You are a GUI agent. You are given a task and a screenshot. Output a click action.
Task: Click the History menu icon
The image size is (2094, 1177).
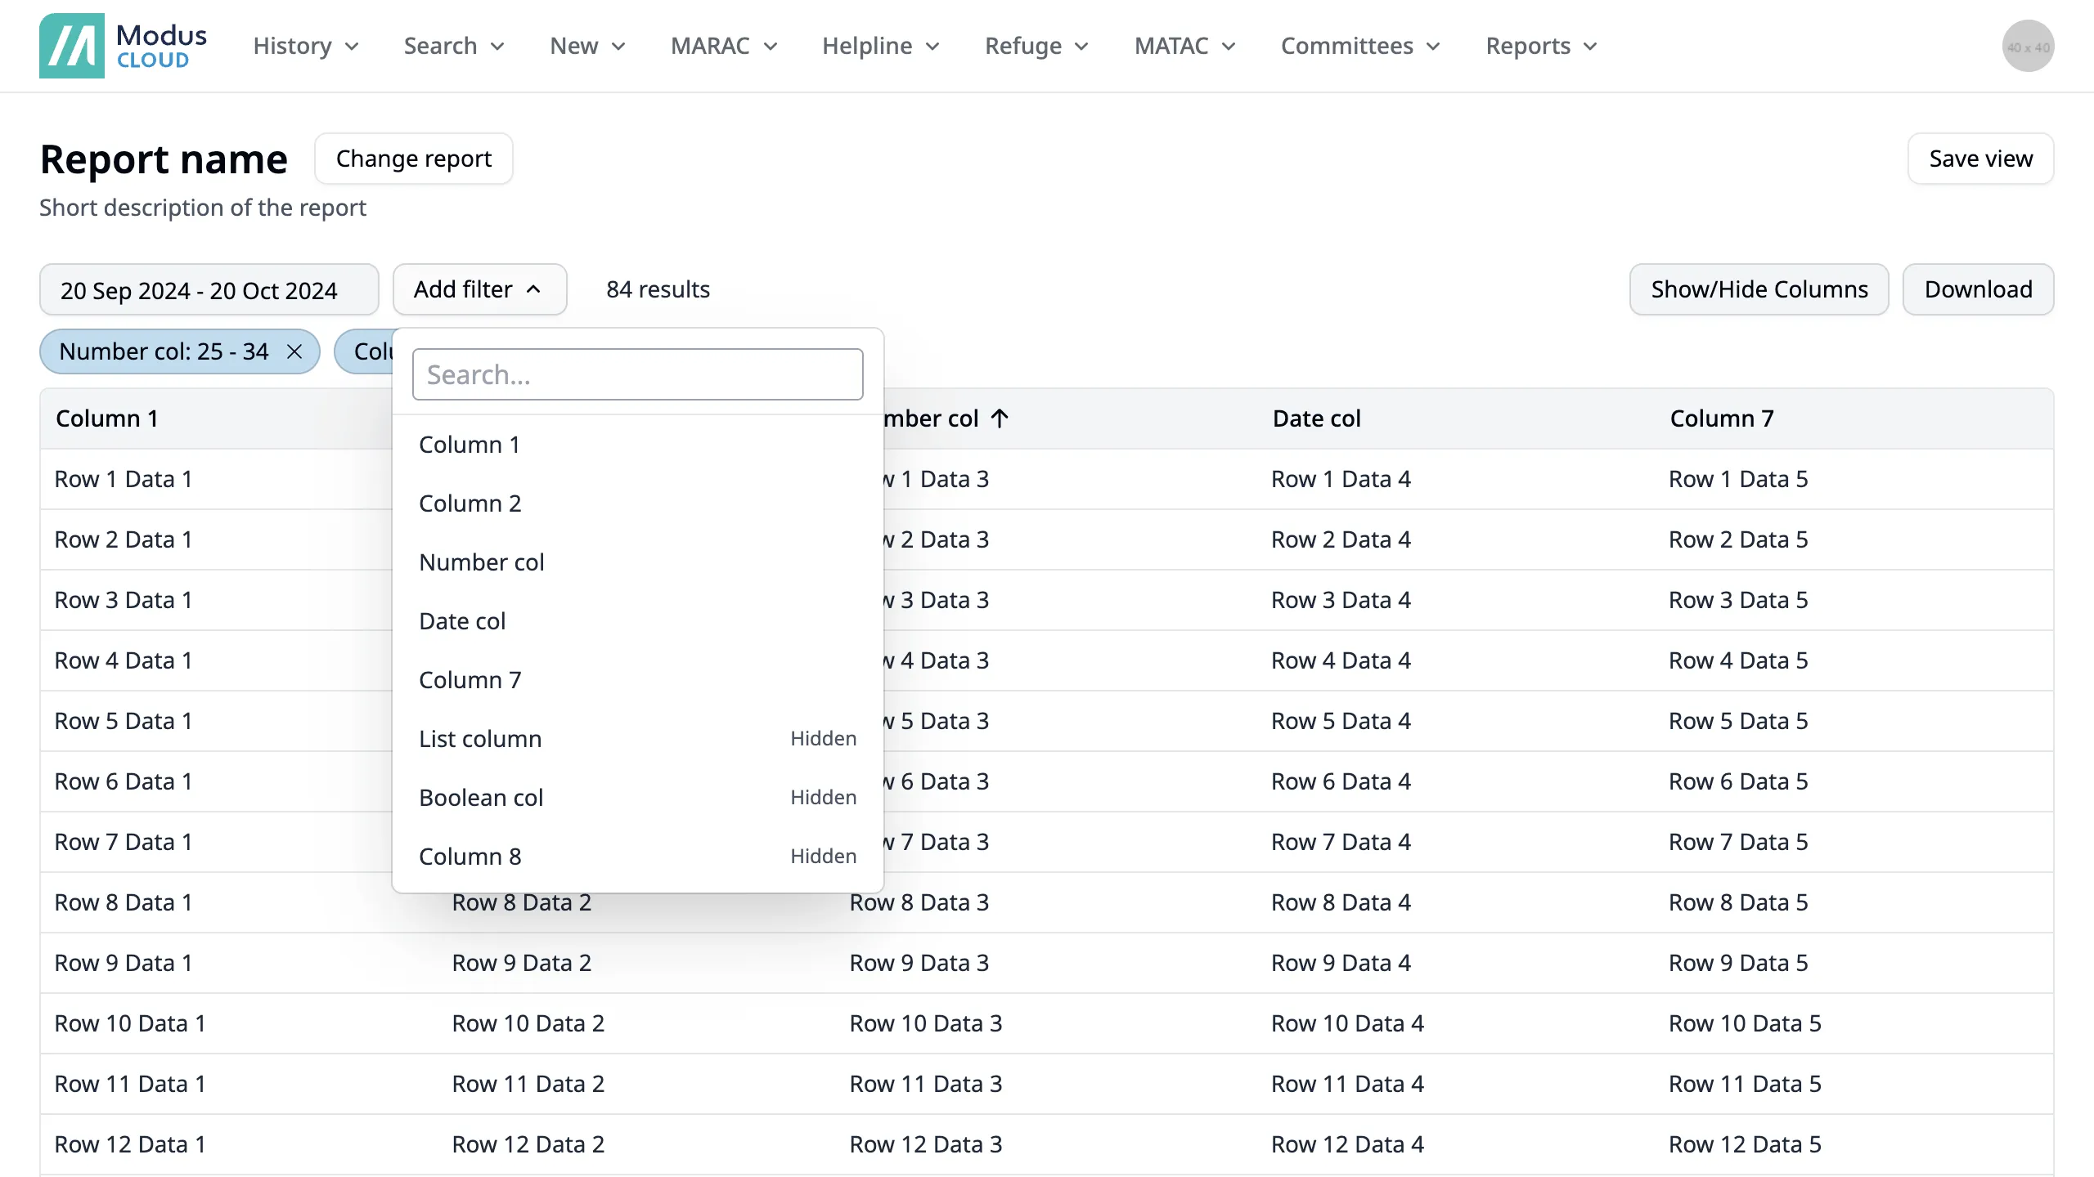[x=351, y=46]
